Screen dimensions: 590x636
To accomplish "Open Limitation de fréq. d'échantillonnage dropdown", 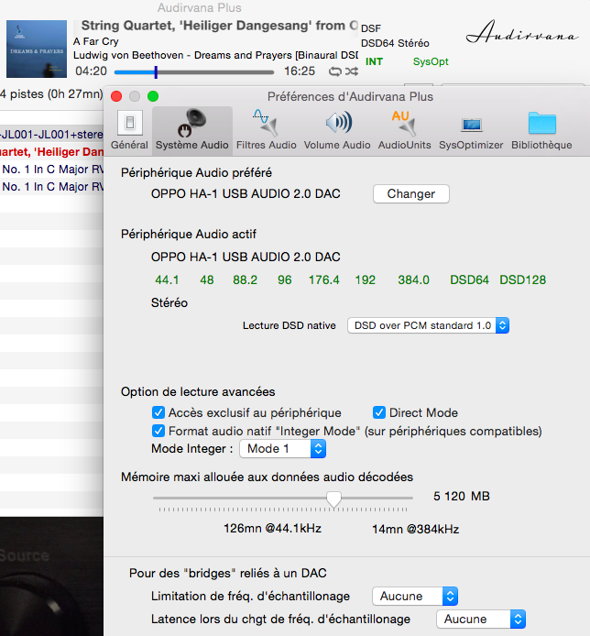I will pyautogui.click(x=415, y=597).
